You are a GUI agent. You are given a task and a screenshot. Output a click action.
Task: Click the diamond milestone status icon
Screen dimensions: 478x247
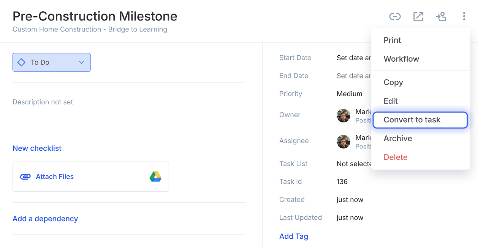click(22, 63)
